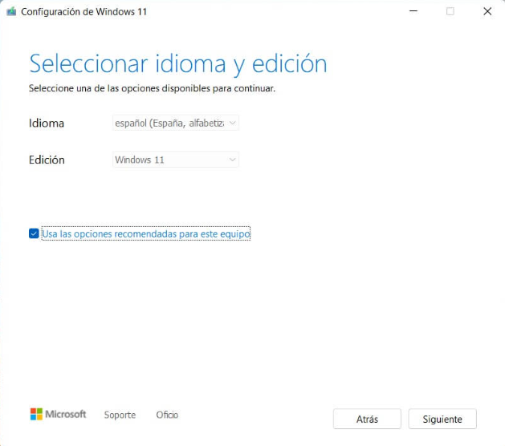
Task: Click the Idioma field label
Action: 47,124
